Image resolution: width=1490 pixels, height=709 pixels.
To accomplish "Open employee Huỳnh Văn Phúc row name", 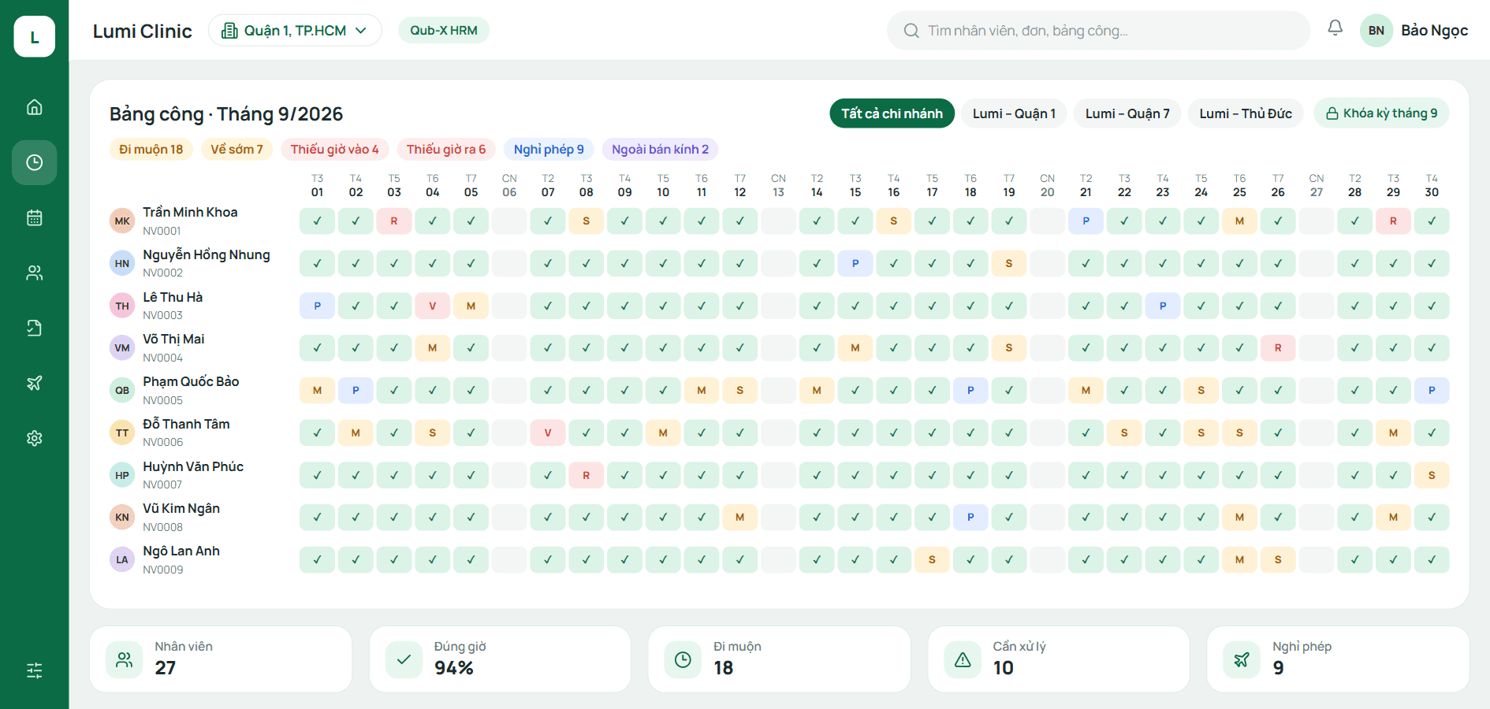I will coord(193,466).
